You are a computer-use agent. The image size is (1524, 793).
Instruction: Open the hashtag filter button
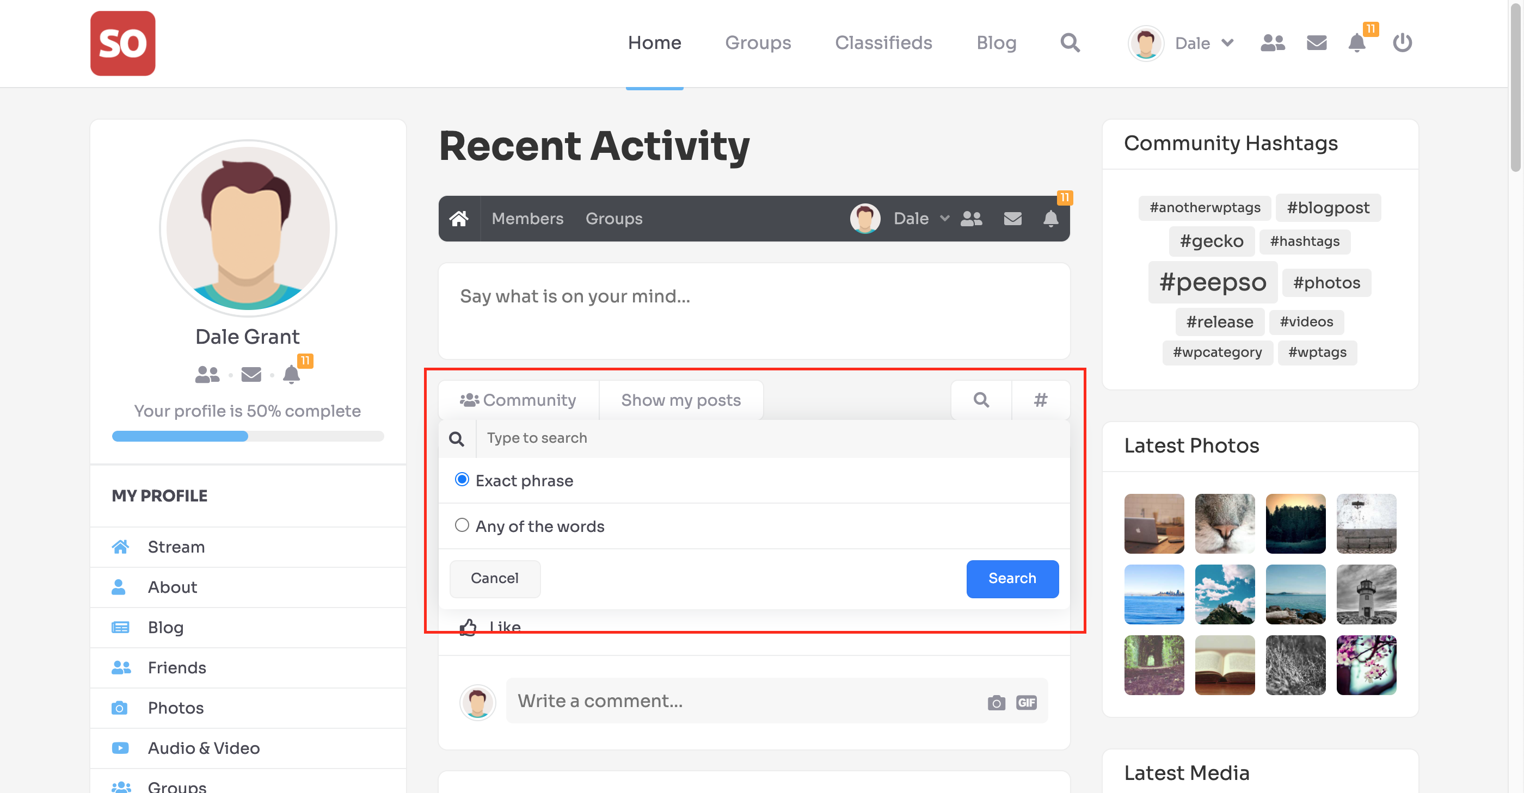pos(1041,400)
